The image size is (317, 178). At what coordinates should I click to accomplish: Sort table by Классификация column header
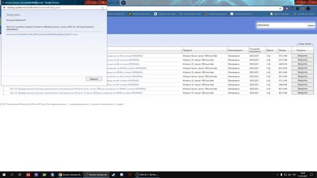pyautogui.click(x=235, y=50)
